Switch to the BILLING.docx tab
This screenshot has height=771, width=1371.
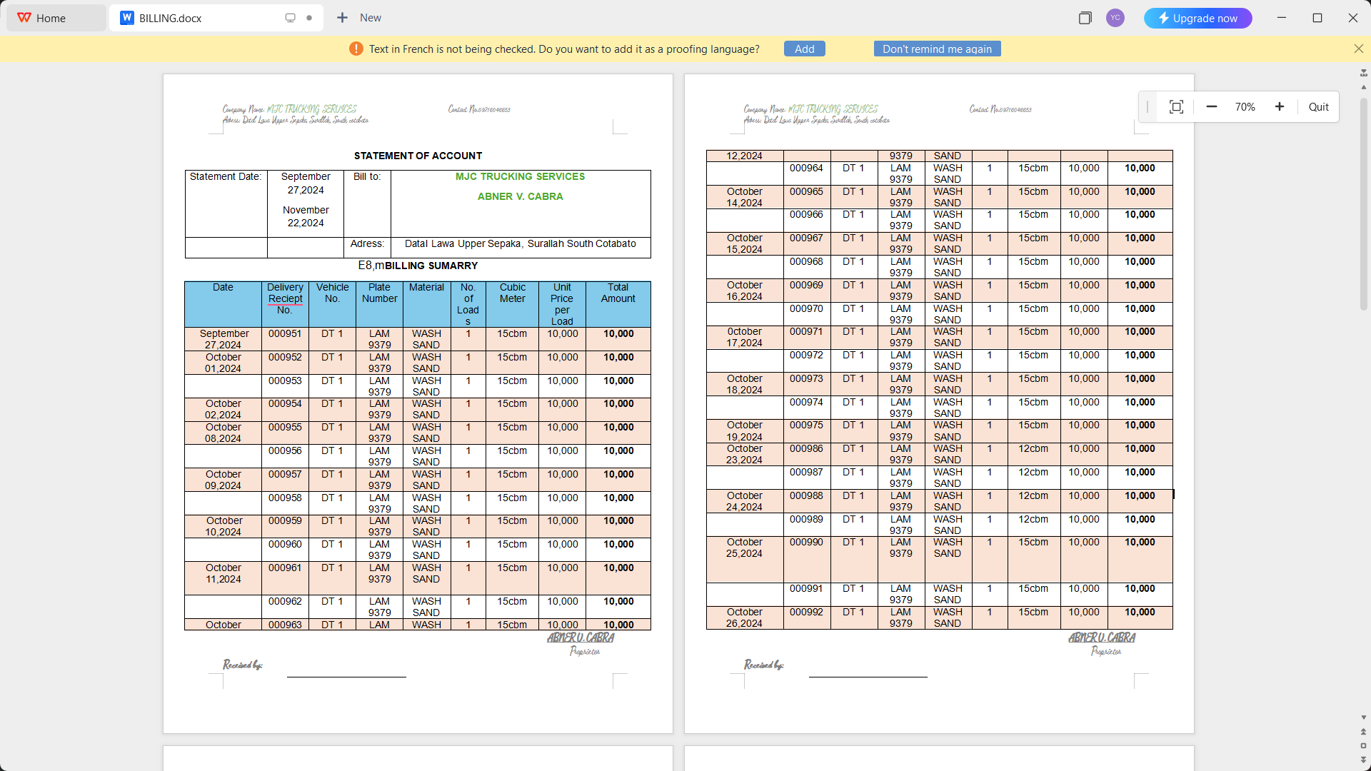tap(171, 18)
